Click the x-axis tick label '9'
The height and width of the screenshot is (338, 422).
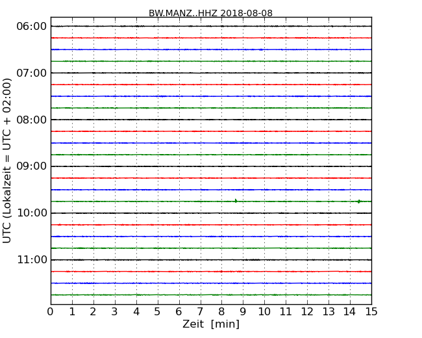243,312
